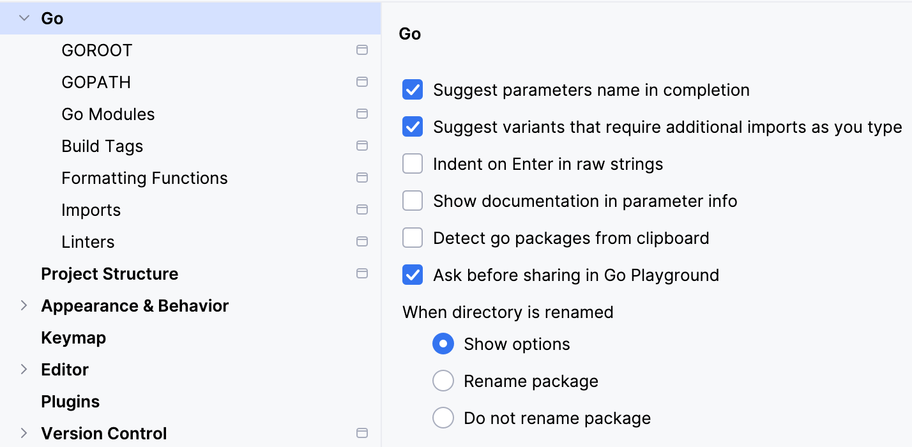912x447 pixels.
Task: Expand the Appearance & Behavior section
Action: 23,305
